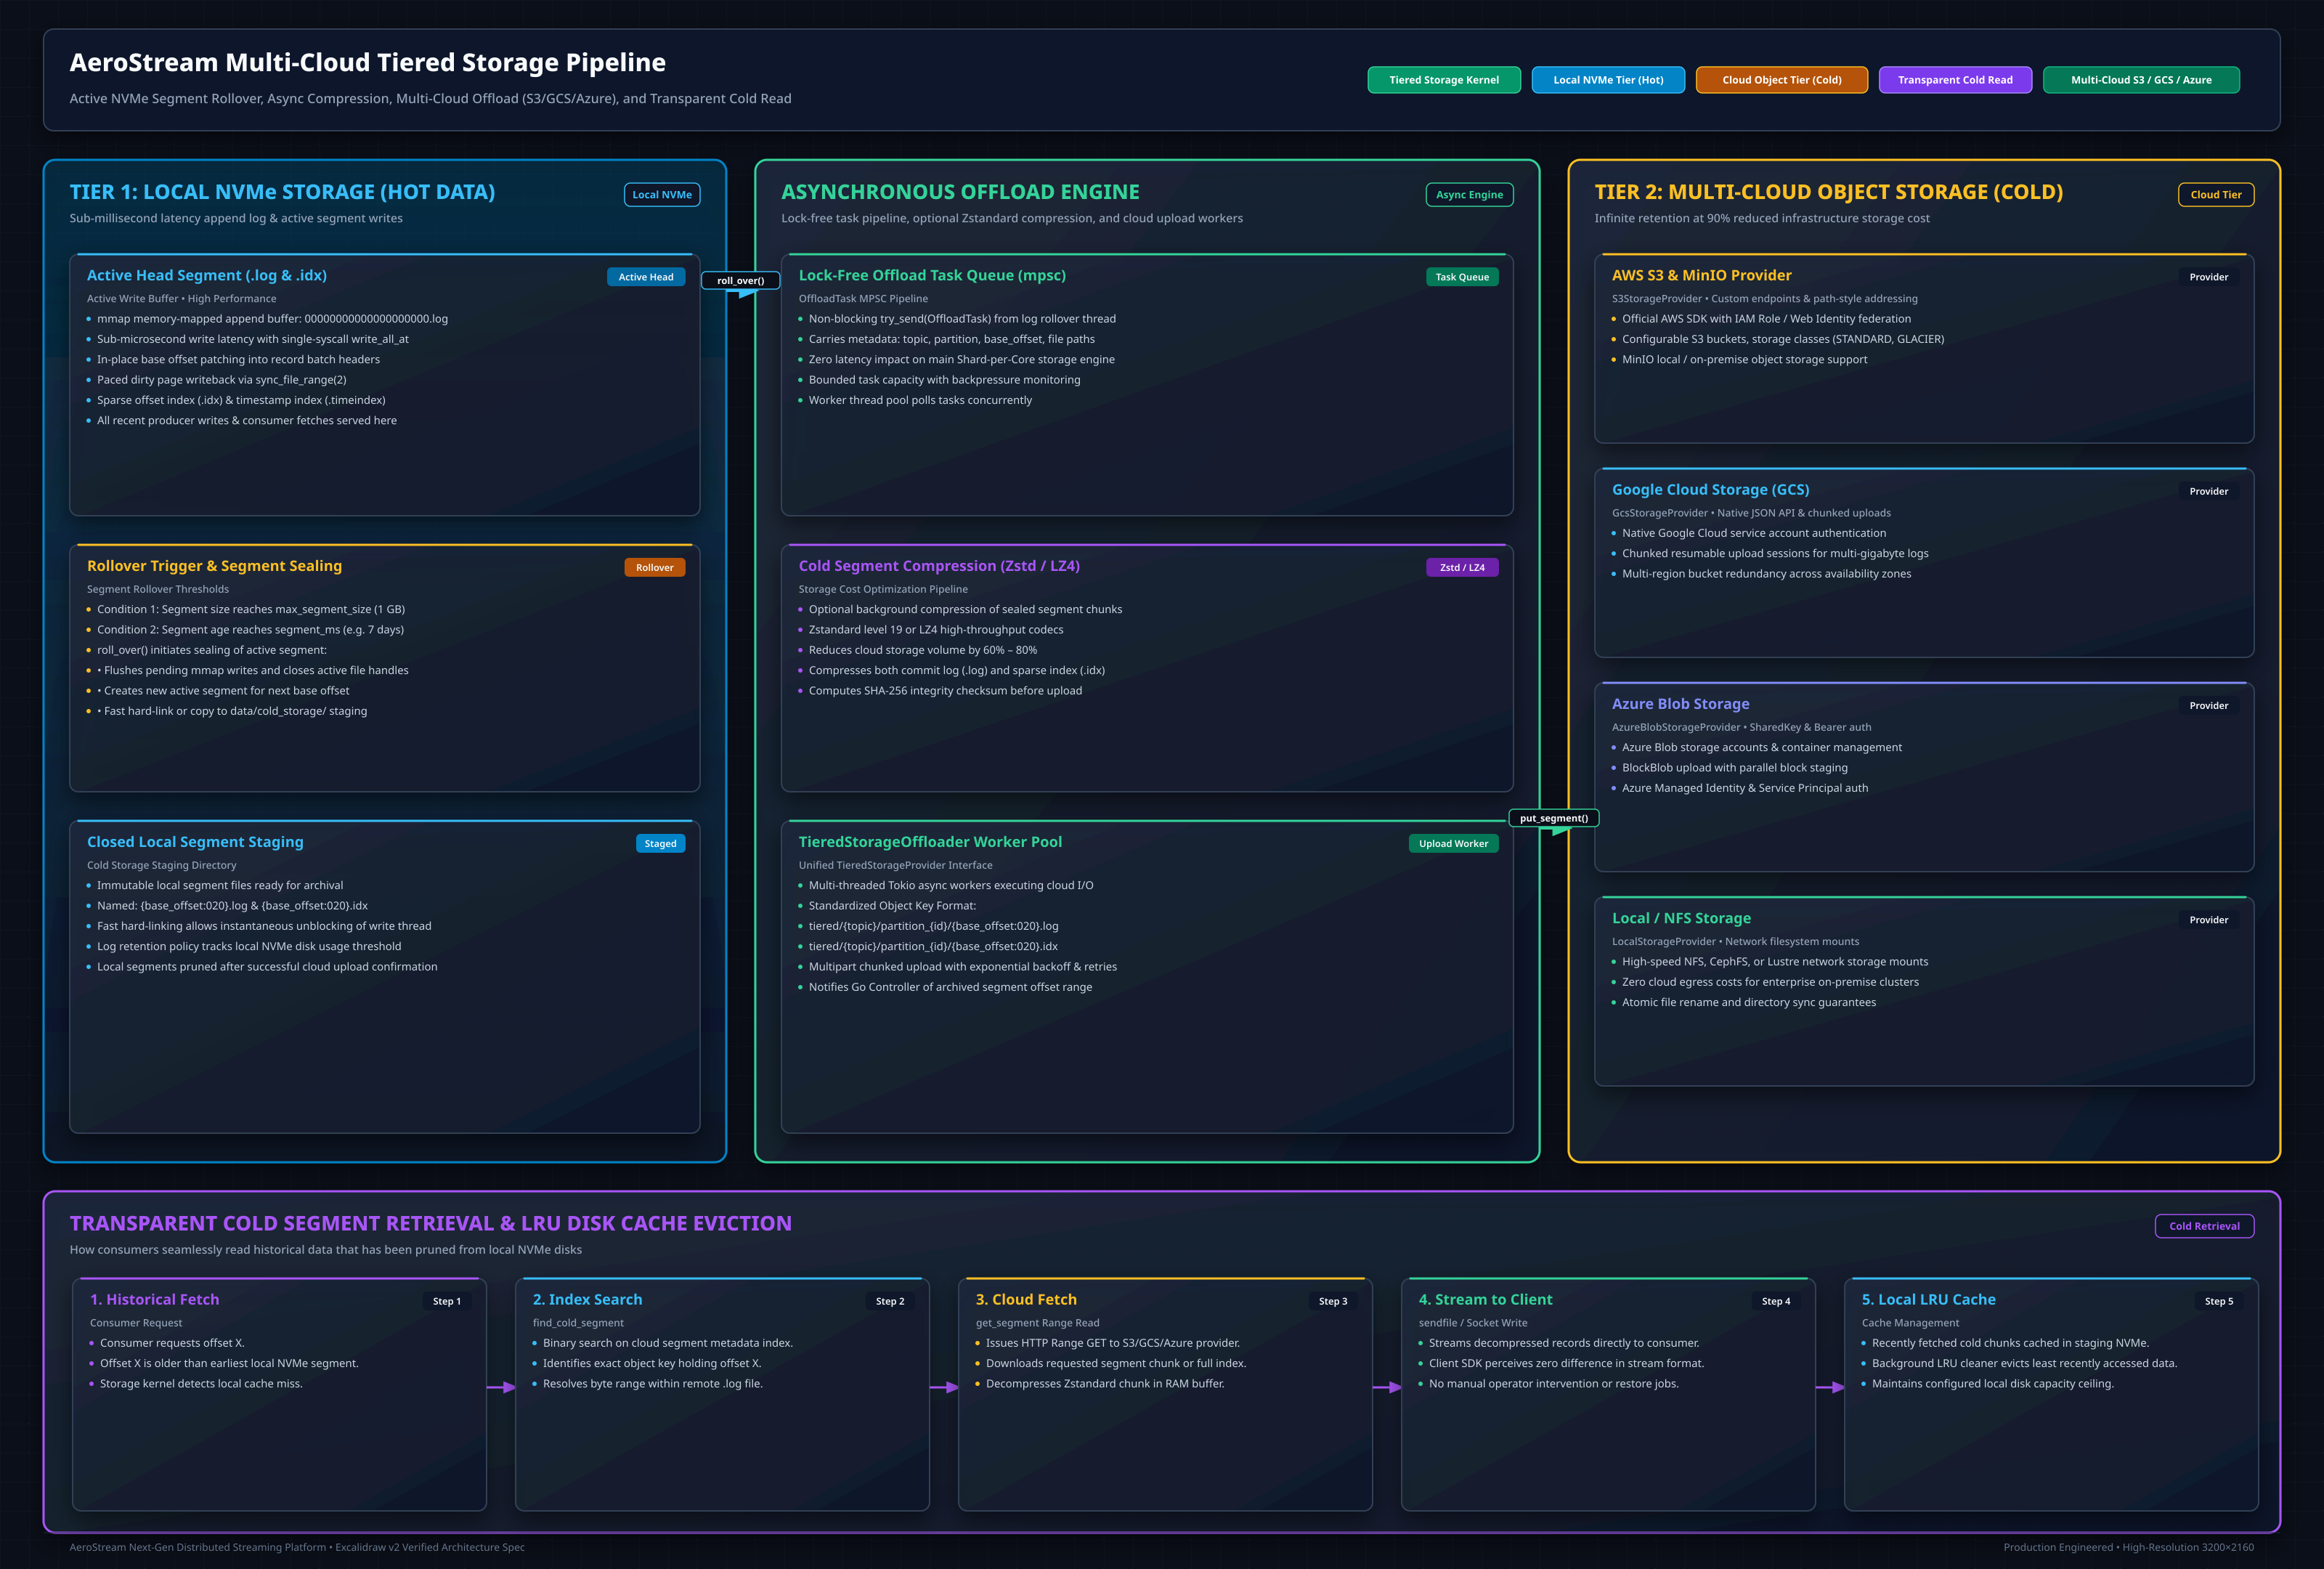Click the Closed Local Segment Staging heading
Screen dimensions: 2324x1569
[195, 842]
